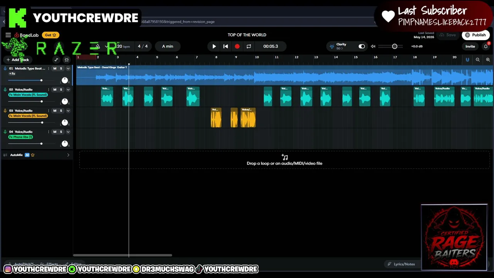Expand track 04 chevron options
The height and width of the screenshot is (278, 494).
coord(68,132)
